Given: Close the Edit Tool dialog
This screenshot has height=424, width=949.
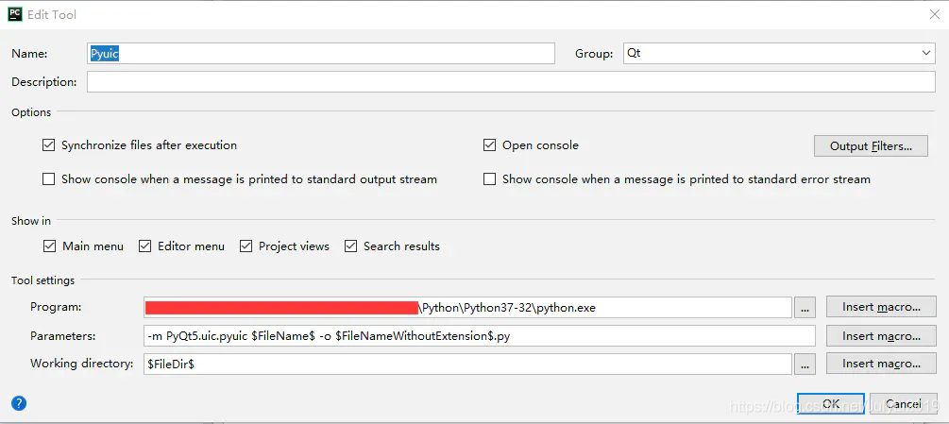Looking at the screenshot, I should tap(935, 15).
